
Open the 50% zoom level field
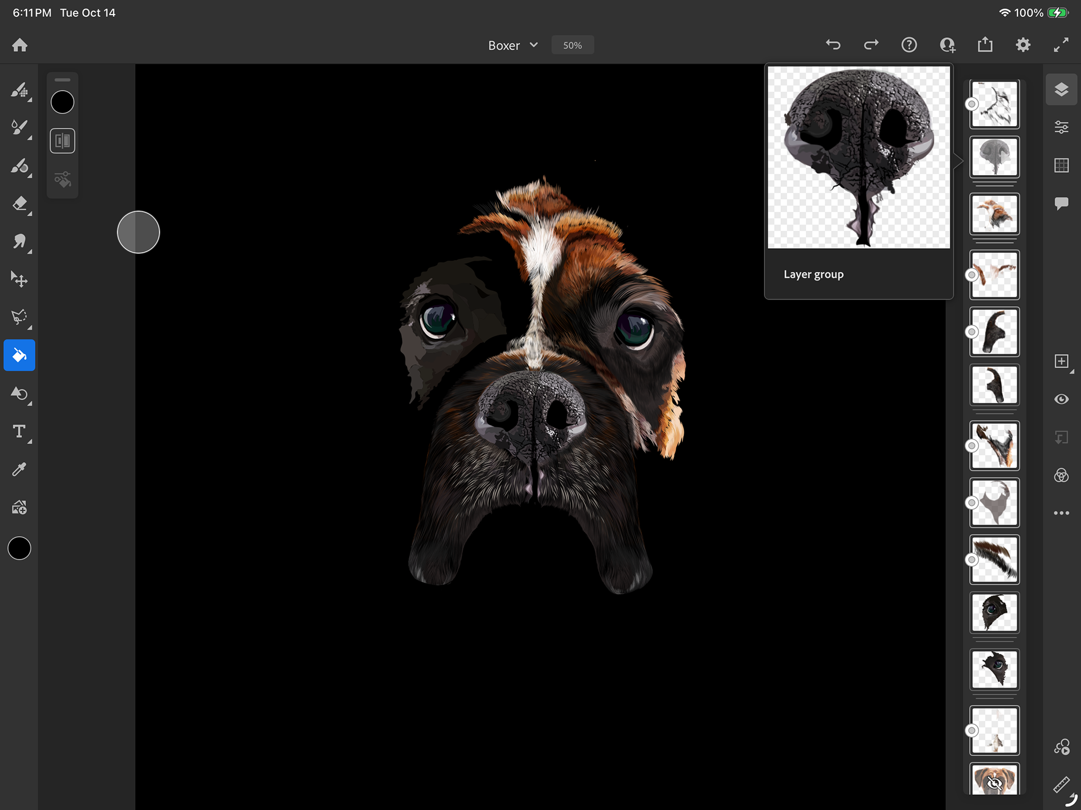click(x=572, y=46)
